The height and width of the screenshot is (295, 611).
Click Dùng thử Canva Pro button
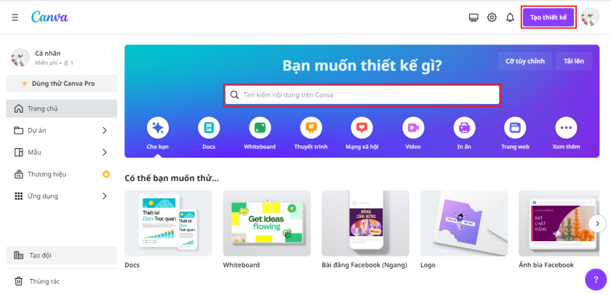[x=62, y=84]
